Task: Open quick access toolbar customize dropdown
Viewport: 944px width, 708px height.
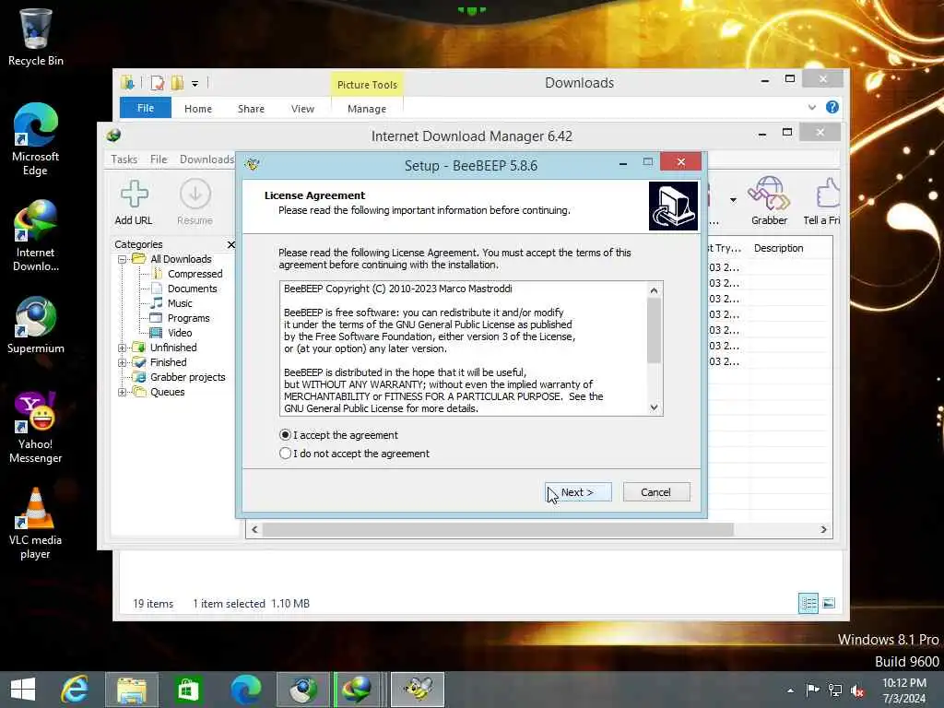Action: coord(195,84)
